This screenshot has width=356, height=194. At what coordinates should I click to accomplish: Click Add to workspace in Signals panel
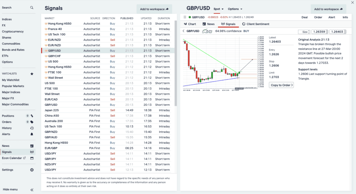pos(154,9)
